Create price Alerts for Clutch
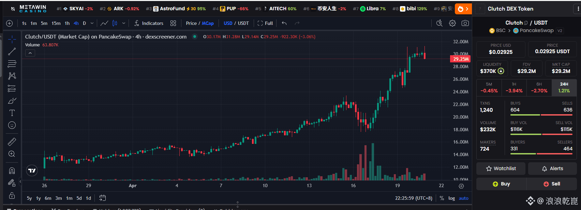Viewport: 581px width, 210px height. (552, 168)
